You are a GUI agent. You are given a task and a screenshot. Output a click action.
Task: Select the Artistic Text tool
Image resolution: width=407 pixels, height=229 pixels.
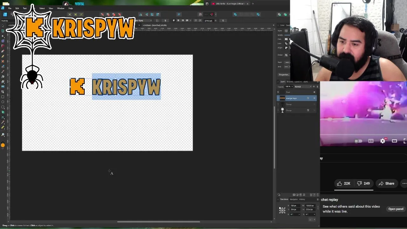(3, 117)
